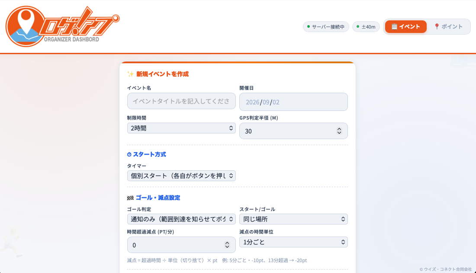
Task: Click the 開催日 label
Action: [247, 88]
